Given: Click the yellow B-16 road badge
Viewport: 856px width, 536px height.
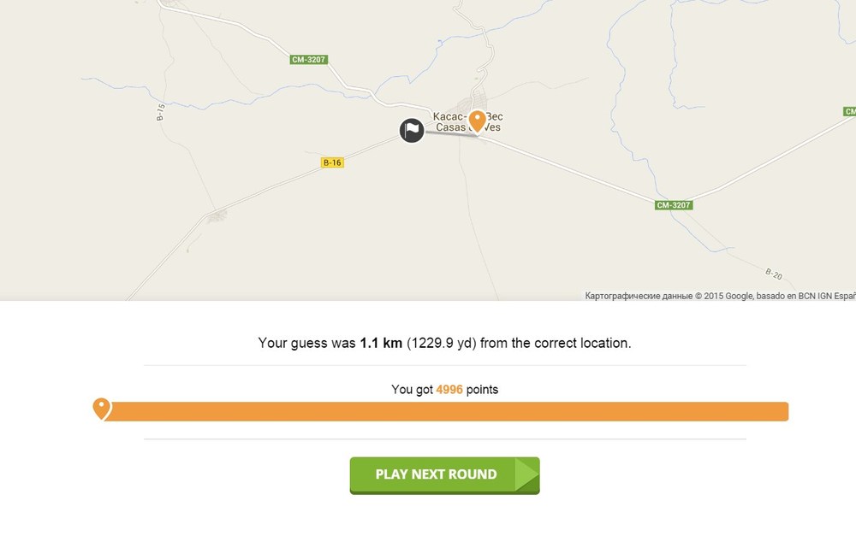Looking at the screenshot, I should [332, 162].
